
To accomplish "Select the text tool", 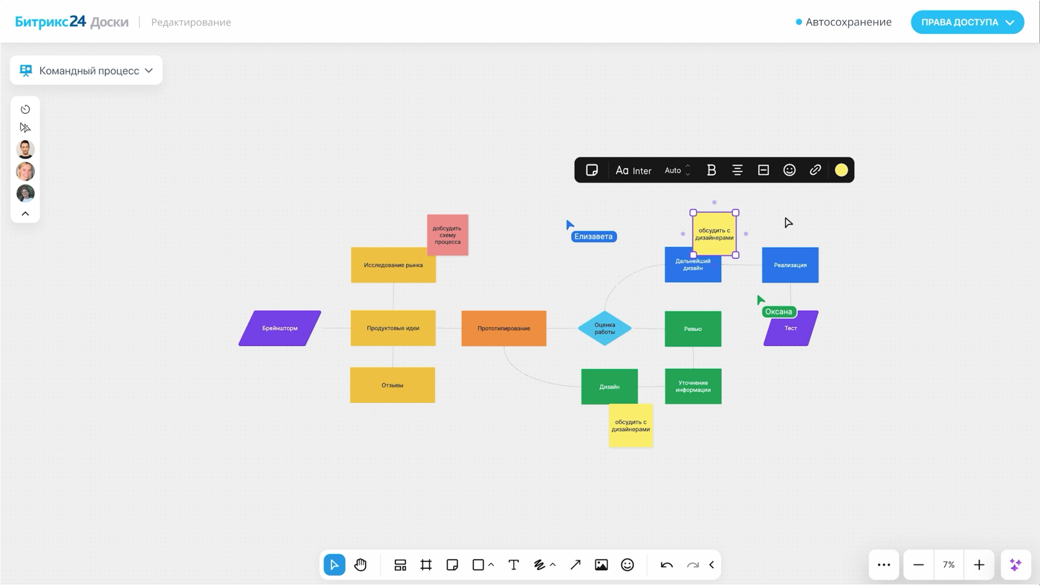I will coord(513,564).
